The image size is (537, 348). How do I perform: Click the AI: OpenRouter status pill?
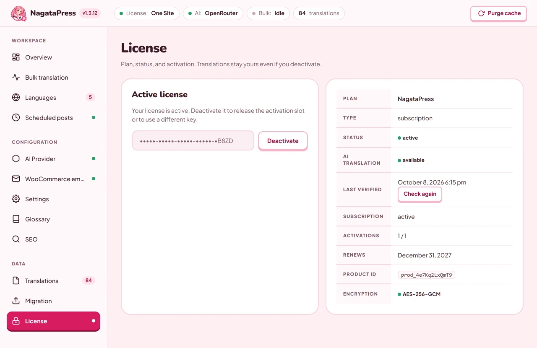(x=213, y=13)
